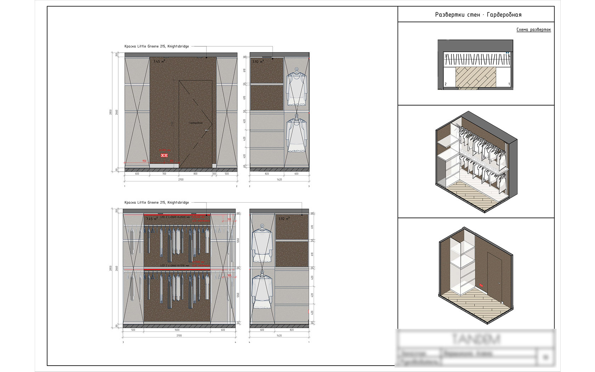Click the "700" dimension under wall 1–2
Screen dimensions: 595x372
[x=164, y=174]
